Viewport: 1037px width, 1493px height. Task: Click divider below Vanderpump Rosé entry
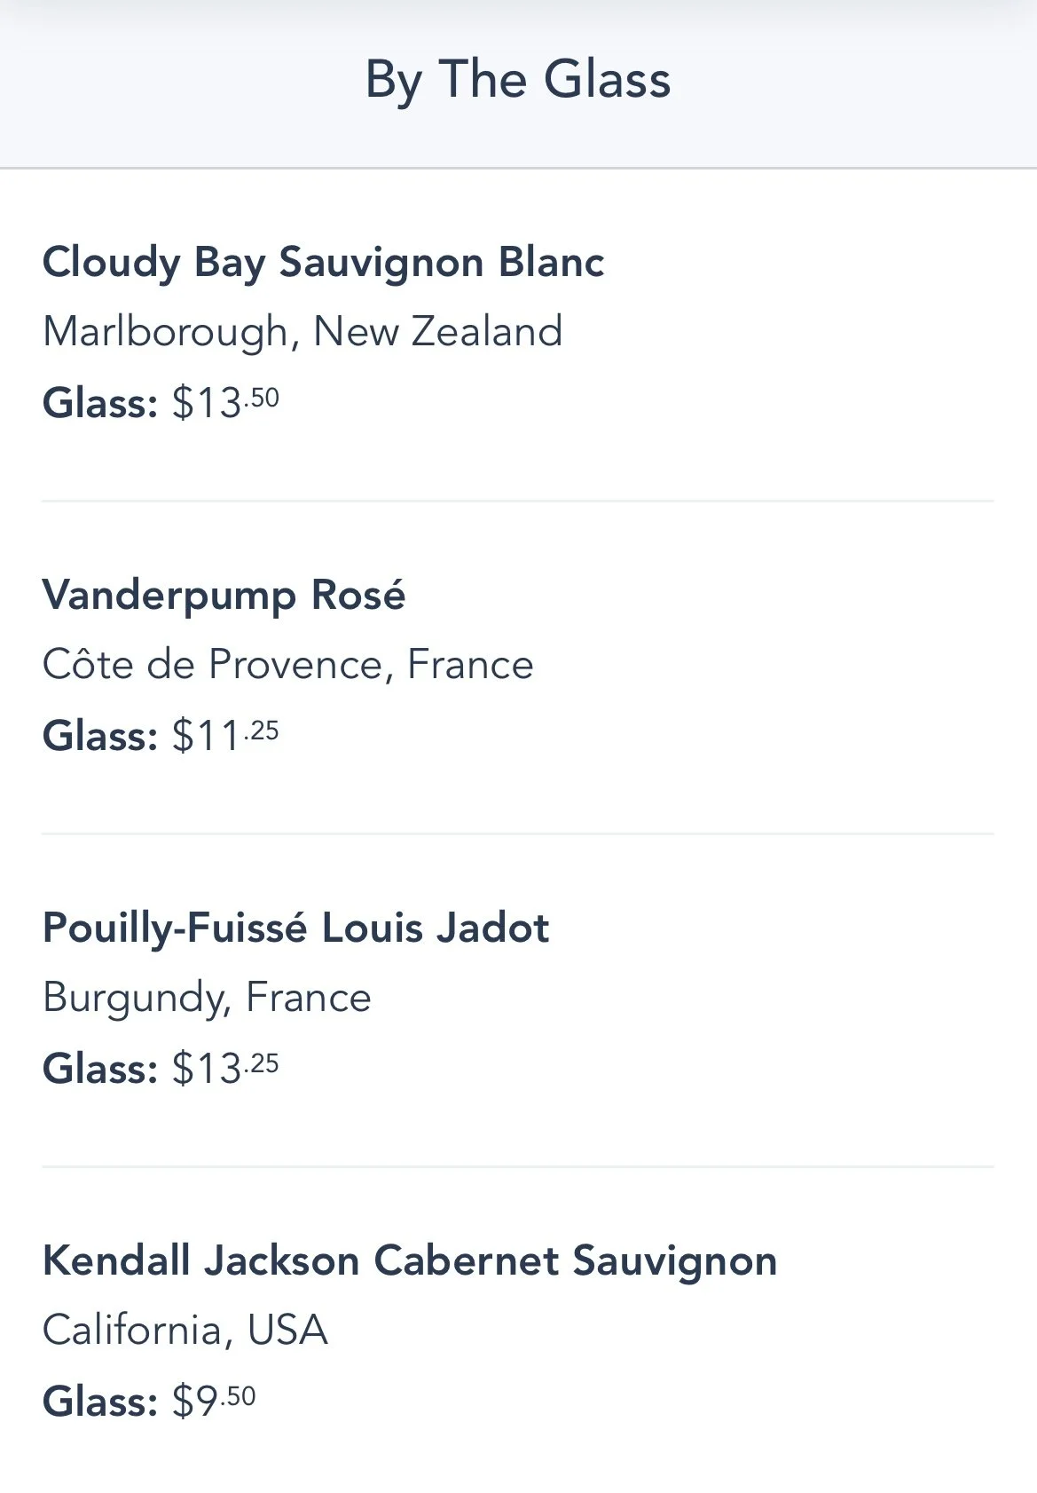[x=518, y=834]
